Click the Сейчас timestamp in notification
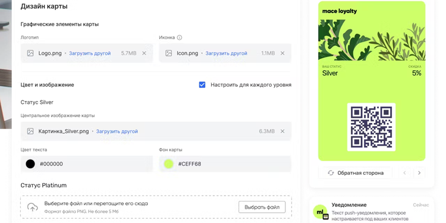 pyautogui.click(x=421, y=205)
